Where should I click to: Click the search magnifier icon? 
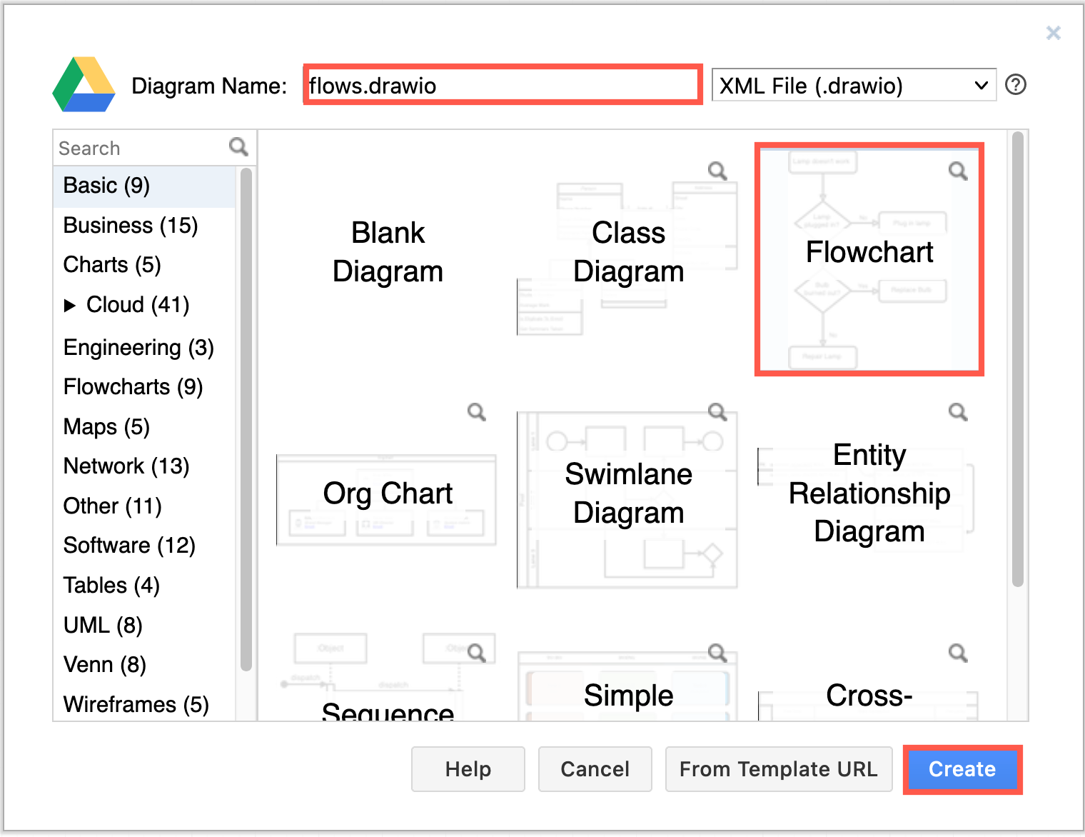point(238,147)
